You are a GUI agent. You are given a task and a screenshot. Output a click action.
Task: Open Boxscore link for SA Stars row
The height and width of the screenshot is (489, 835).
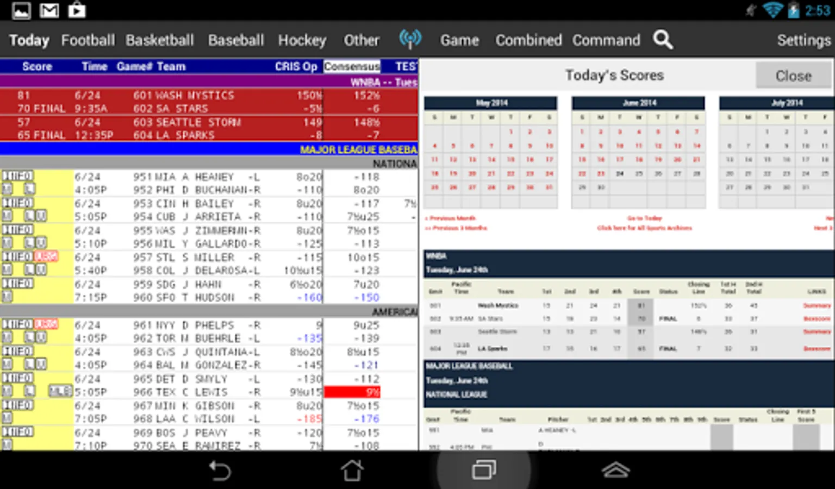tap(817, 319)
